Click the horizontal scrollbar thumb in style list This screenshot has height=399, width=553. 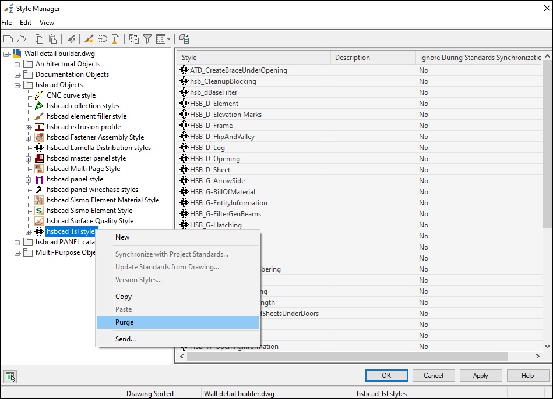(347, 357)
